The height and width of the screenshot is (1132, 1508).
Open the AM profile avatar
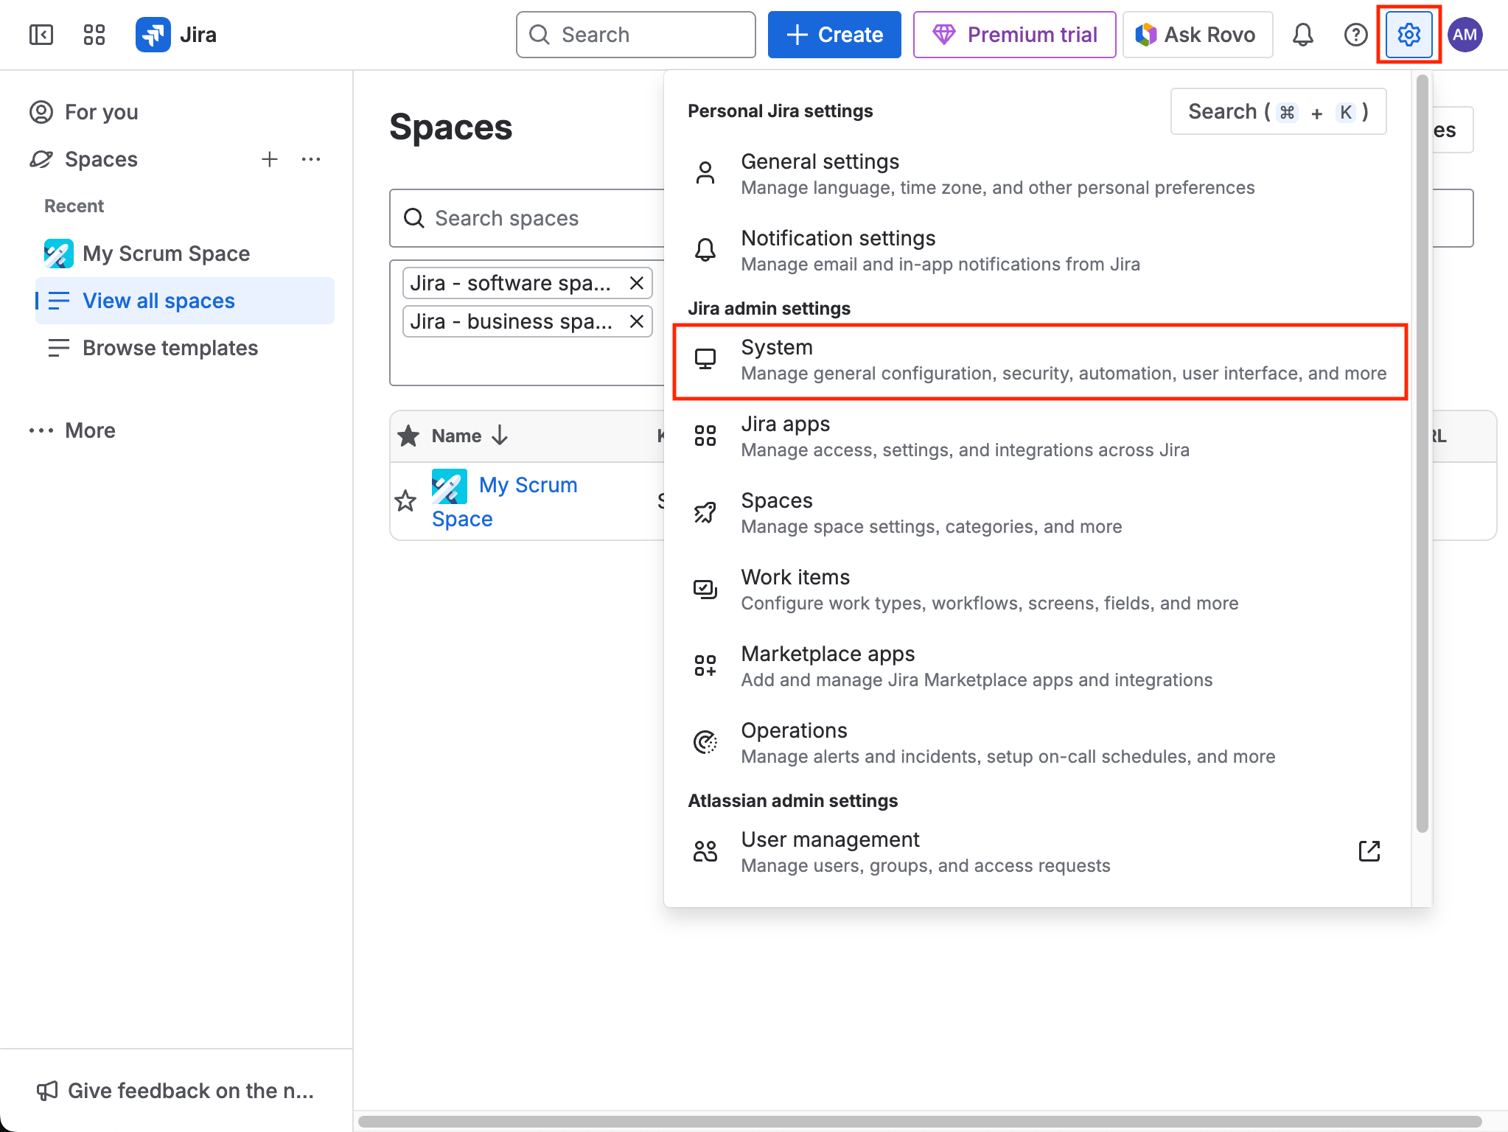pyautogui.click(x=1465, y=34)
